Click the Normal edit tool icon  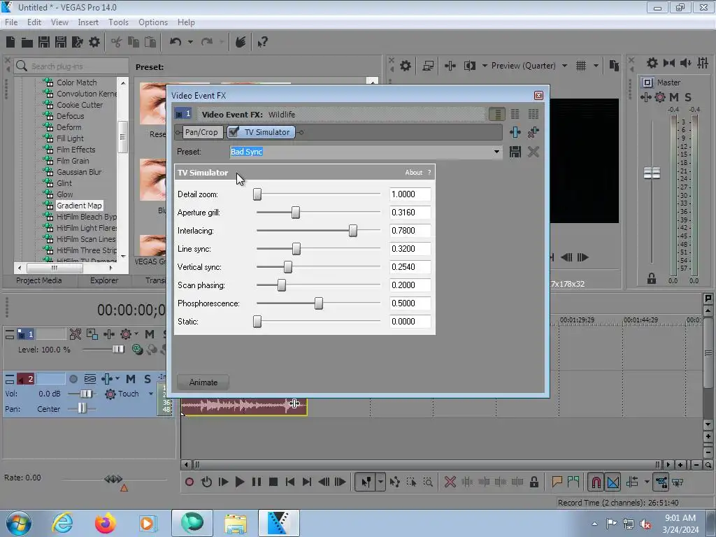[366, 482]
